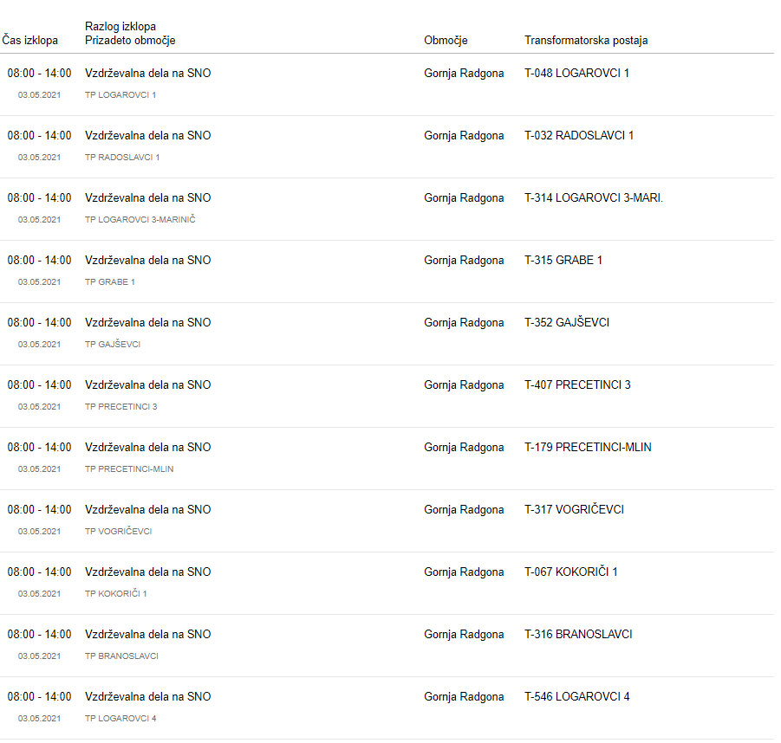Select the T-032 RADOSLAVCI 1 station entry
Image resolution: width=781 pixels, height=743 pixels.
[579, 136]
